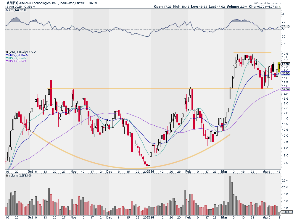Click the teal MA(10) legend line marker
The width and height of the screenshot is (293, 220).
pyautogui.click(x=7, y=58)
